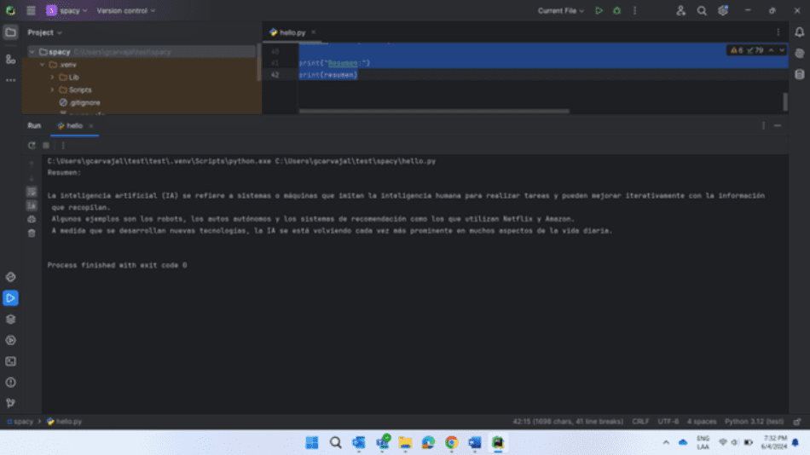Start debugging with the bug icon
The image size is (810, 455).
pyautogui.click(x=616, y=10)
